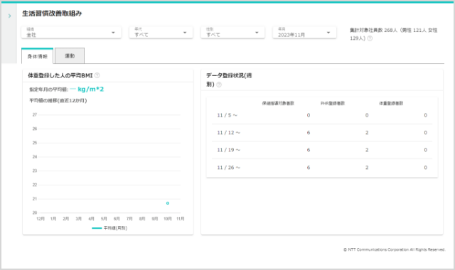Click the October data point on BMI chart
Screen dimensions: 455x270
click(168, 203)
